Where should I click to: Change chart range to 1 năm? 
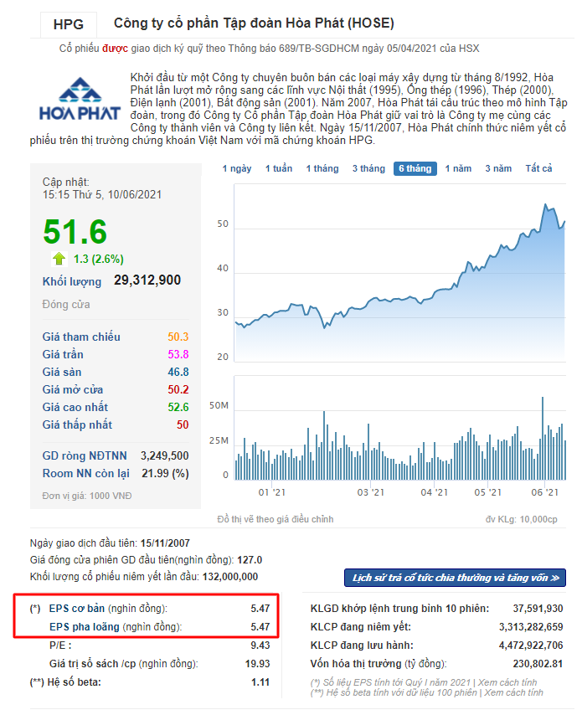click(x=458, y=168)
